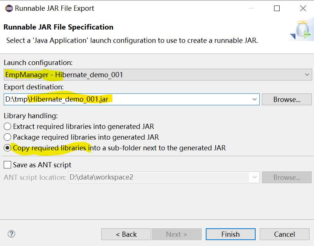Click the ANT script location dropdown arrow
Viewport: 314px width, 246px height.
[x=254, y=177]
